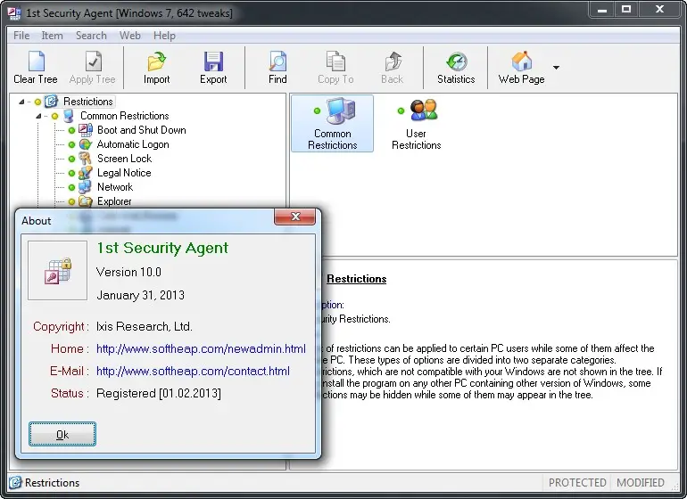Click the Legal Notice icon
This screenshot has height=499, width=687.
86,173
